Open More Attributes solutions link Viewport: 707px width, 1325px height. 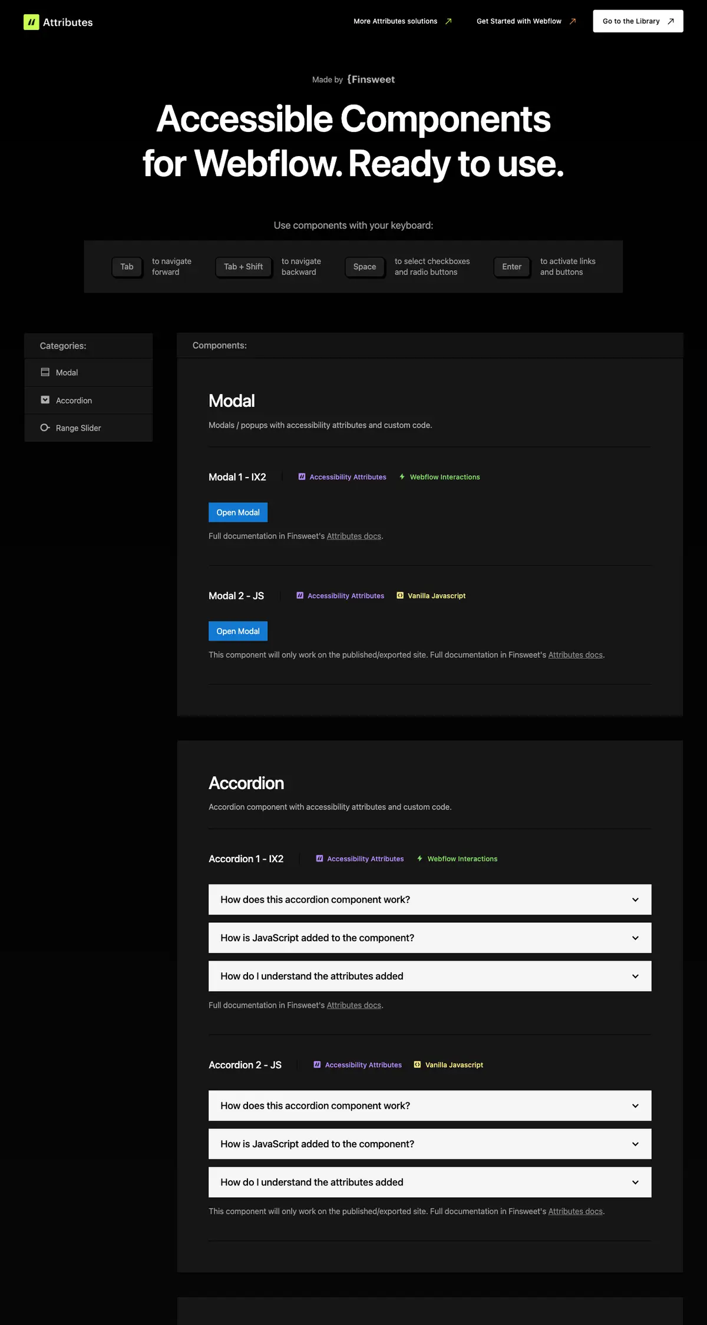pyautogui.click(x=402, y=21)
